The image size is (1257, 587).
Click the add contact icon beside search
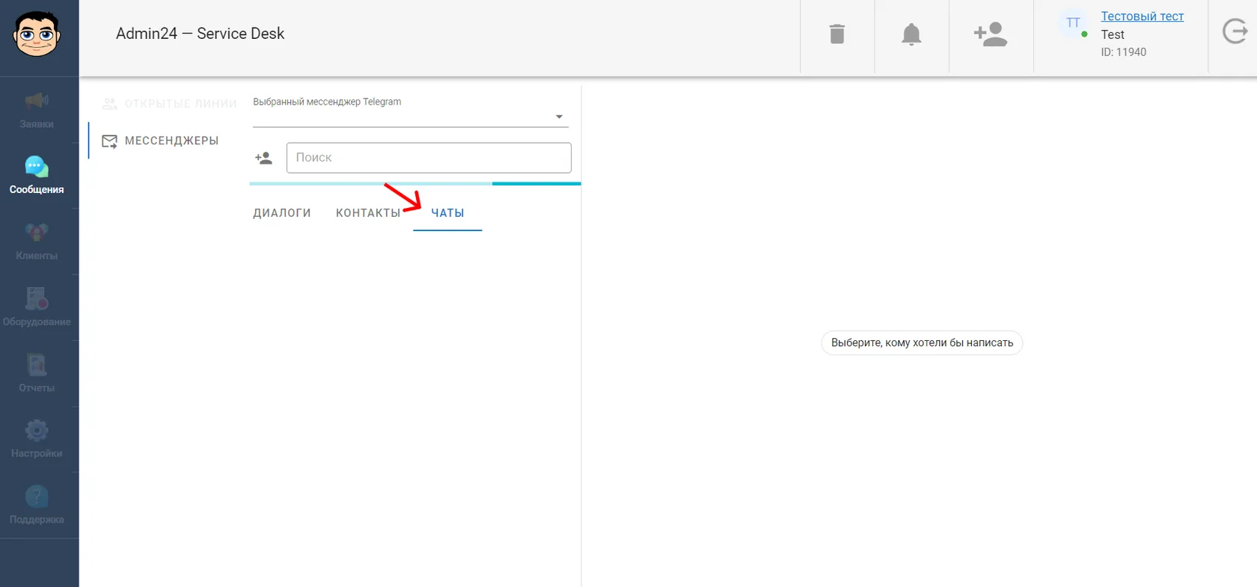263,158
